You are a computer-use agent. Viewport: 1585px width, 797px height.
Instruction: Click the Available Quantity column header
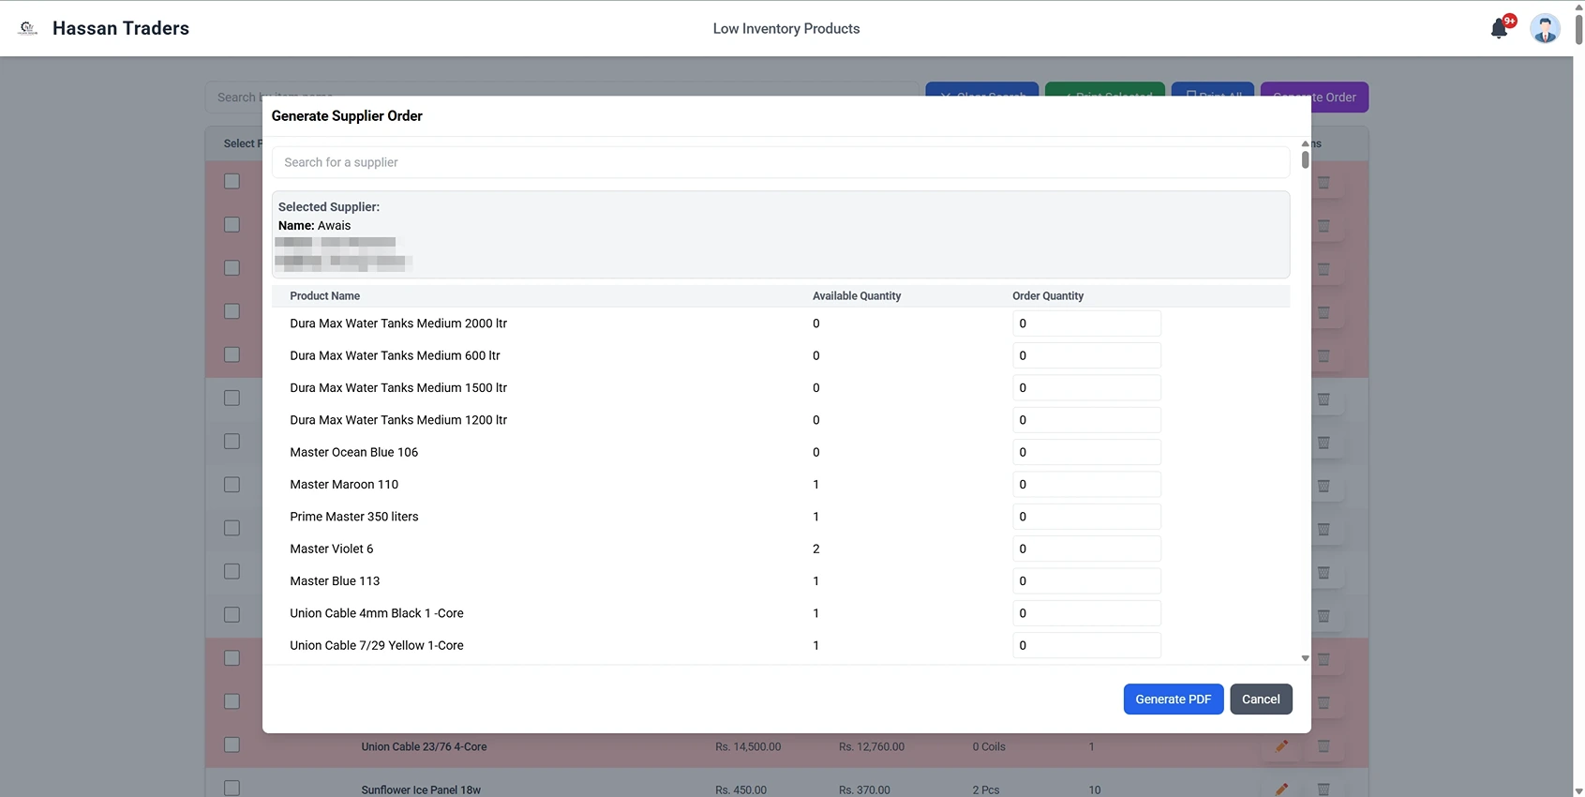point(857,296)
